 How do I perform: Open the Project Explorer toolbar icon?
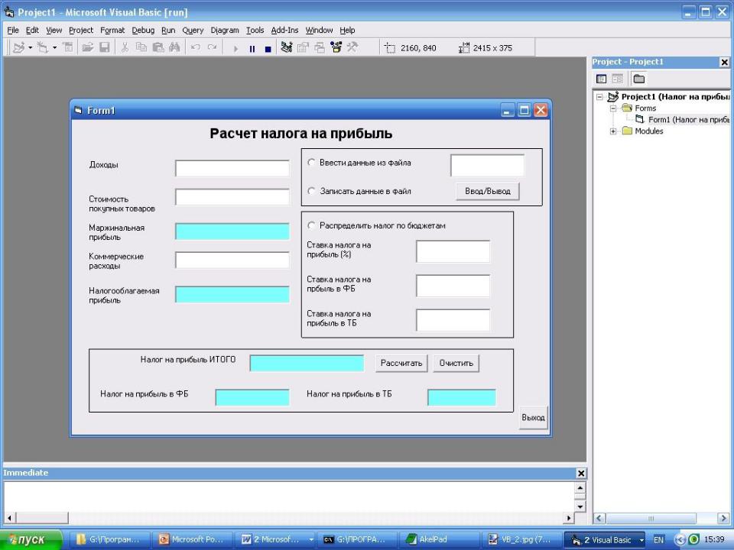pos(287,47)
